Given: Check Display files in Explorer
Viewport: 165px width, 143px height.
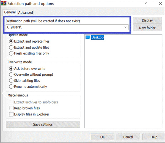Looking at the screenshot, I should tap(11, 114).
